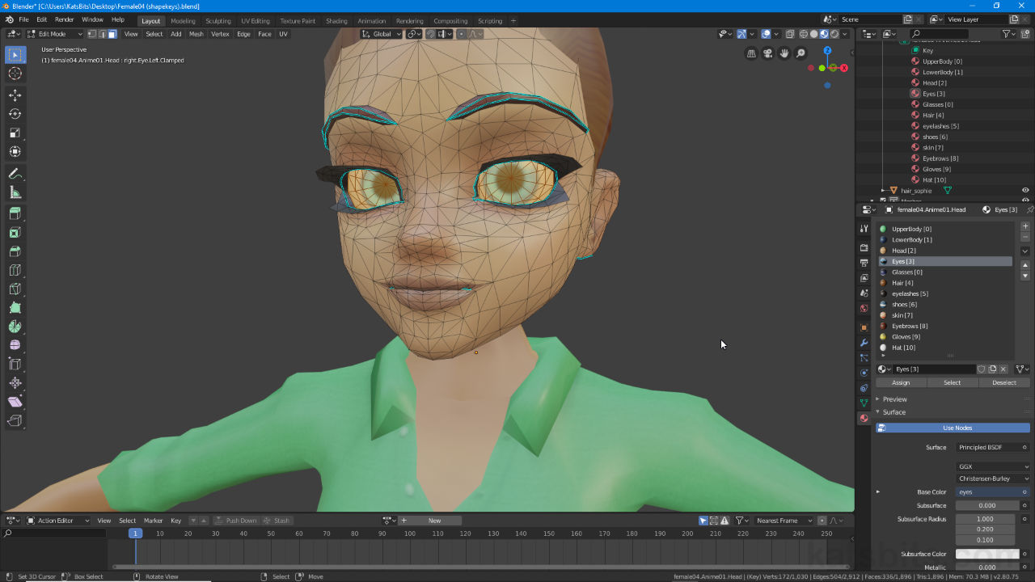Select the Extrude Region tool
The image size is (1035, 582).
click(x=15, y=214)
